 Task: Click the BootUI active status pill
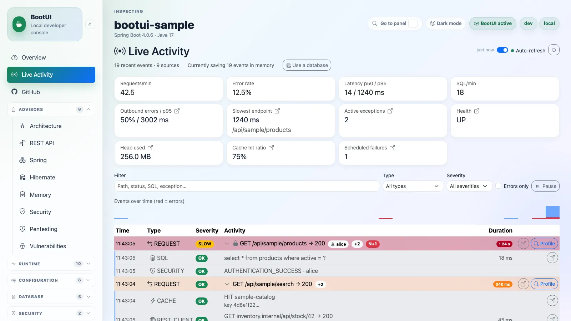tap(492, 24)
